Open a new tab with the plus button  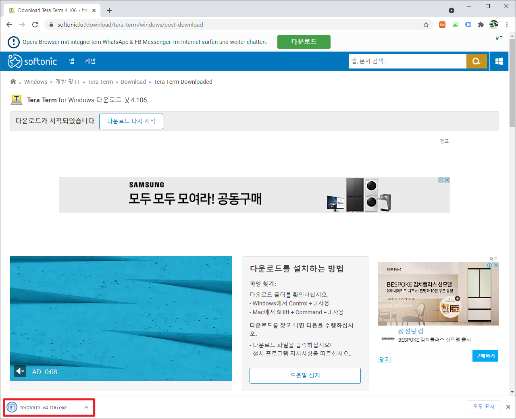click(x=109, y=10)
